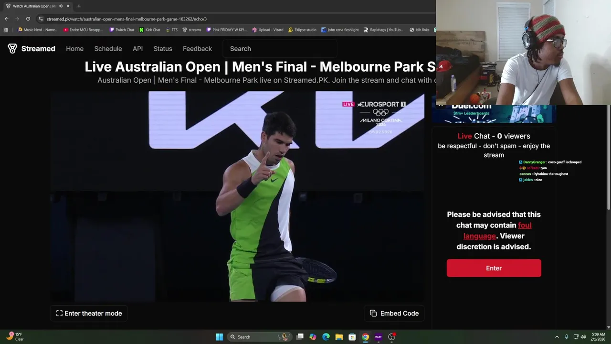
Task: Close the Watch Australian Open tab
Action: 68,6
